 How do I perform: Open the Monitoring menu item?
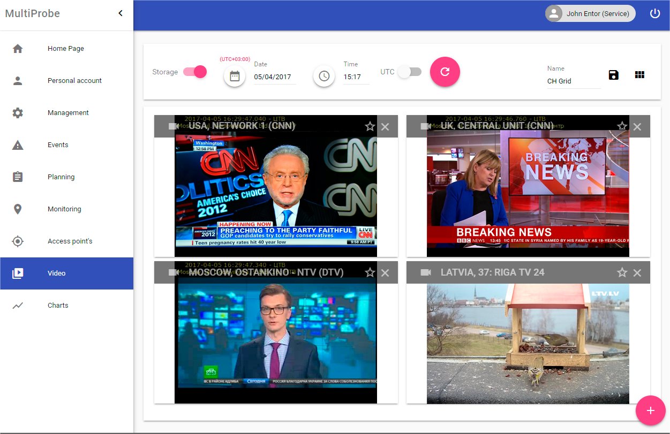(x=64, y=209)
